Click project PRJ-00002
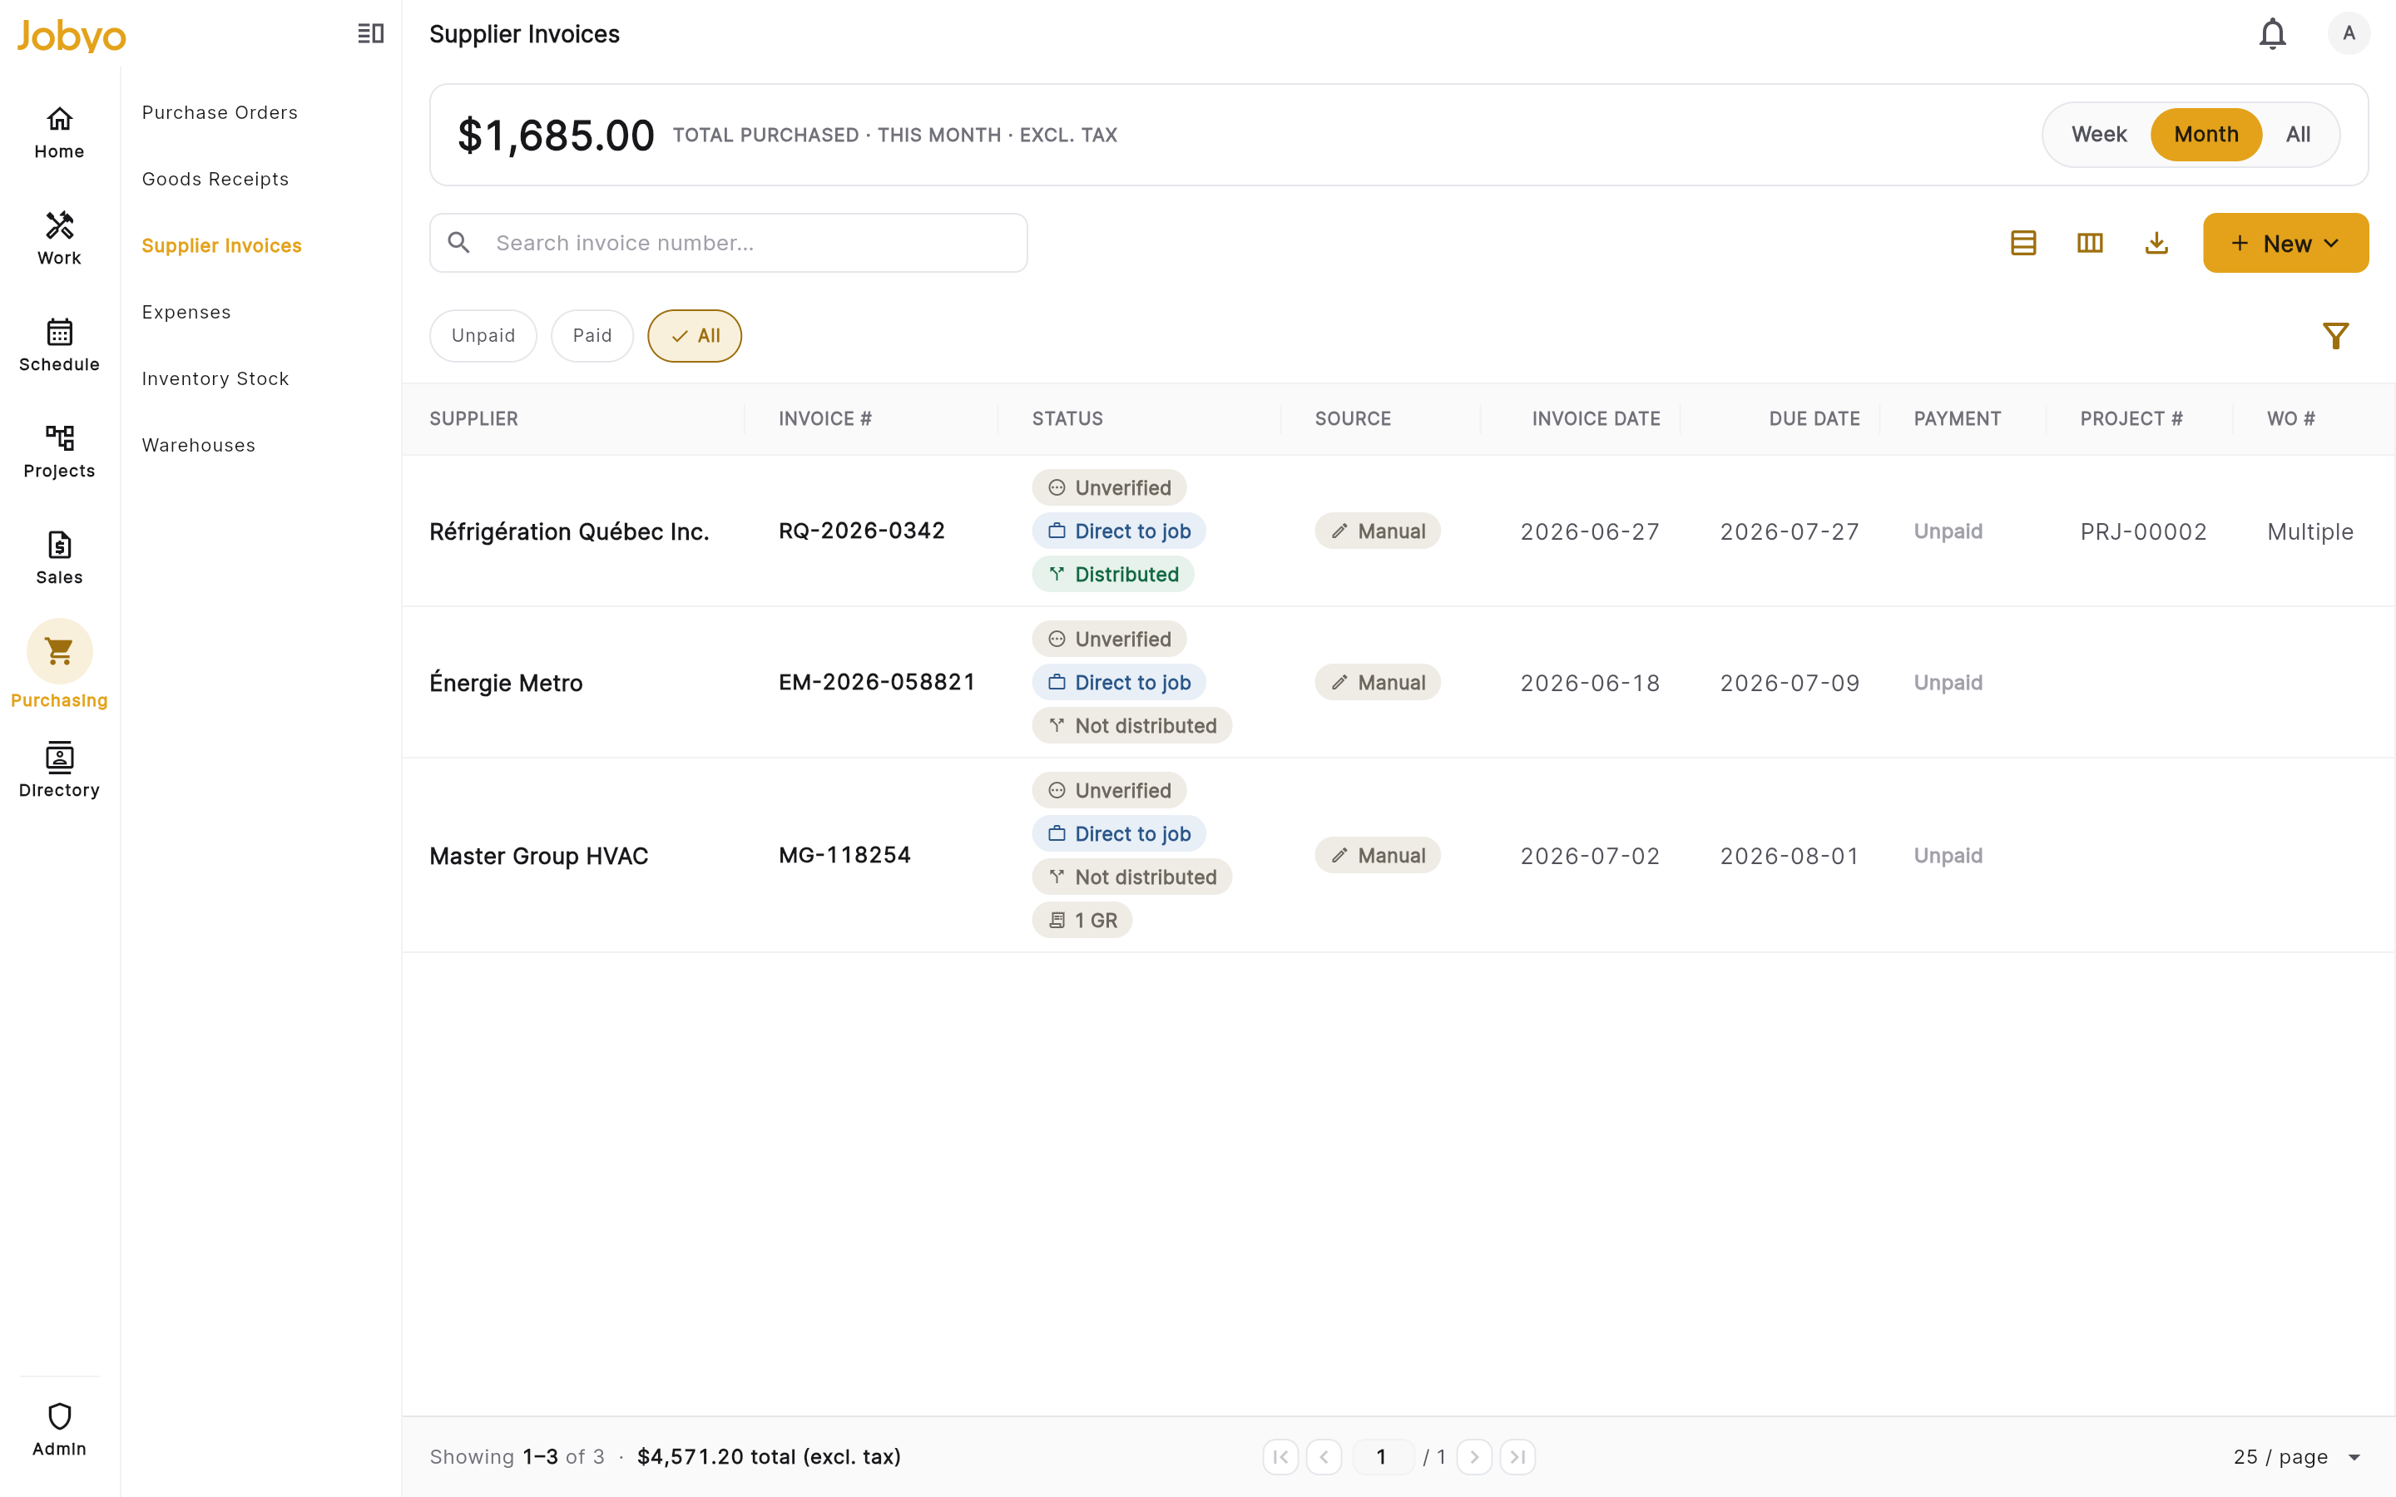Screen dimensions: 2396x1497 pos(2144,531)
